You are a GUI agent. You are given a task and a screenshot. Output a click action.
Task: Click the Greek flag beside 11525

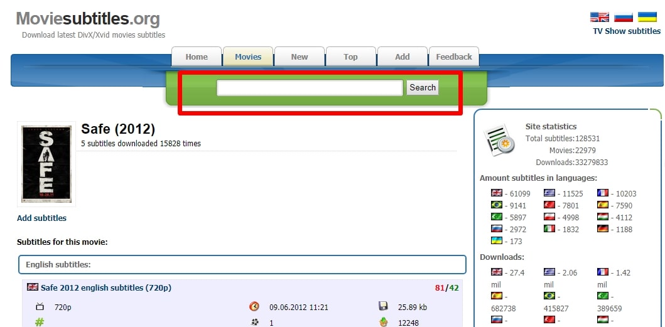[x=549, y=193]
